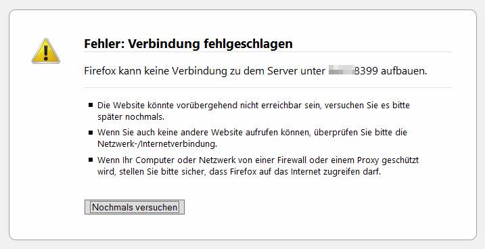This screenshot has height=249, width=485.
Task: Click the line starting Wenn Sie auch keine
Action: pos(252,133)
